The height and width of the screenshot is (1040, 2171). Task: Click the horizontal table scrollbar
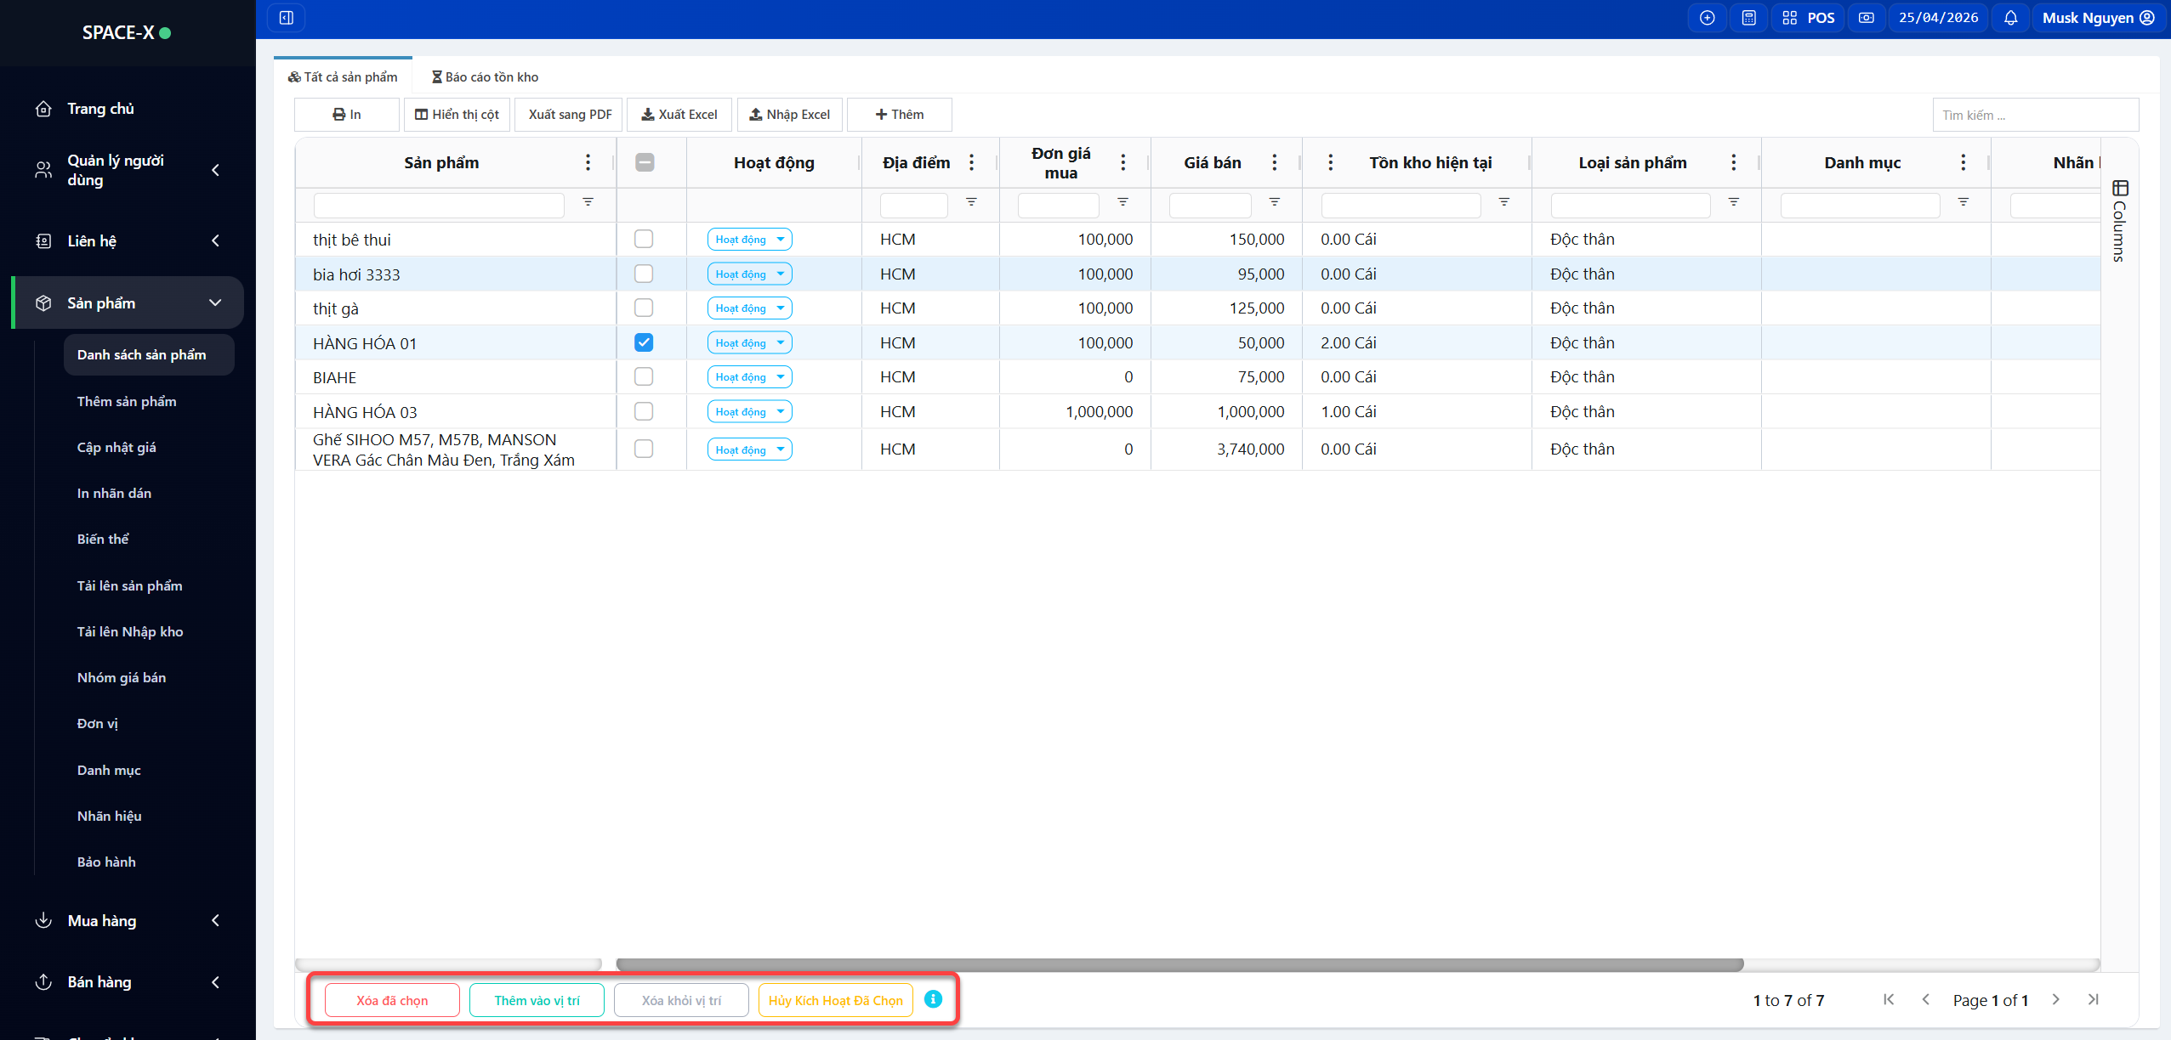[1179, 964]
